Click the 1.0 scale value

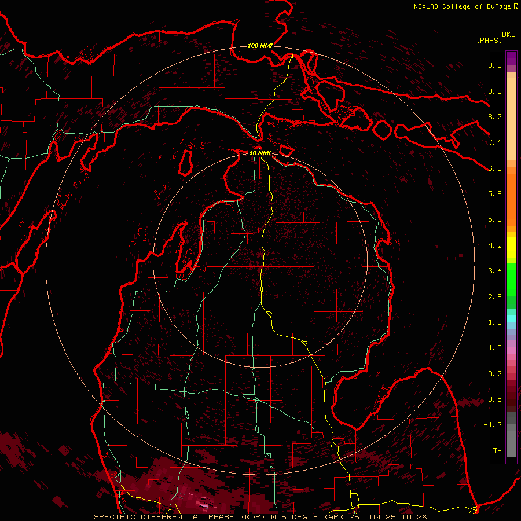click(x=495, y=348)
